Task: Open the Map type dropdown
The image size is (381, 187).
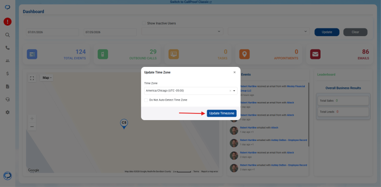Action: (47, 78)
